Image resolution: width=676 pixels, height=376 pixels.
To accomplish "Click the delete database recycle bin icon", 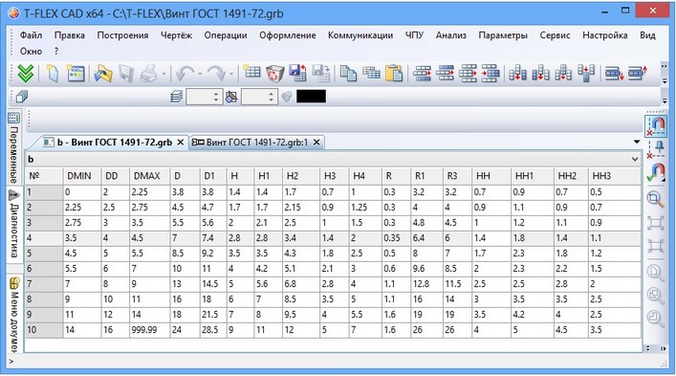I will pos(274,74).
